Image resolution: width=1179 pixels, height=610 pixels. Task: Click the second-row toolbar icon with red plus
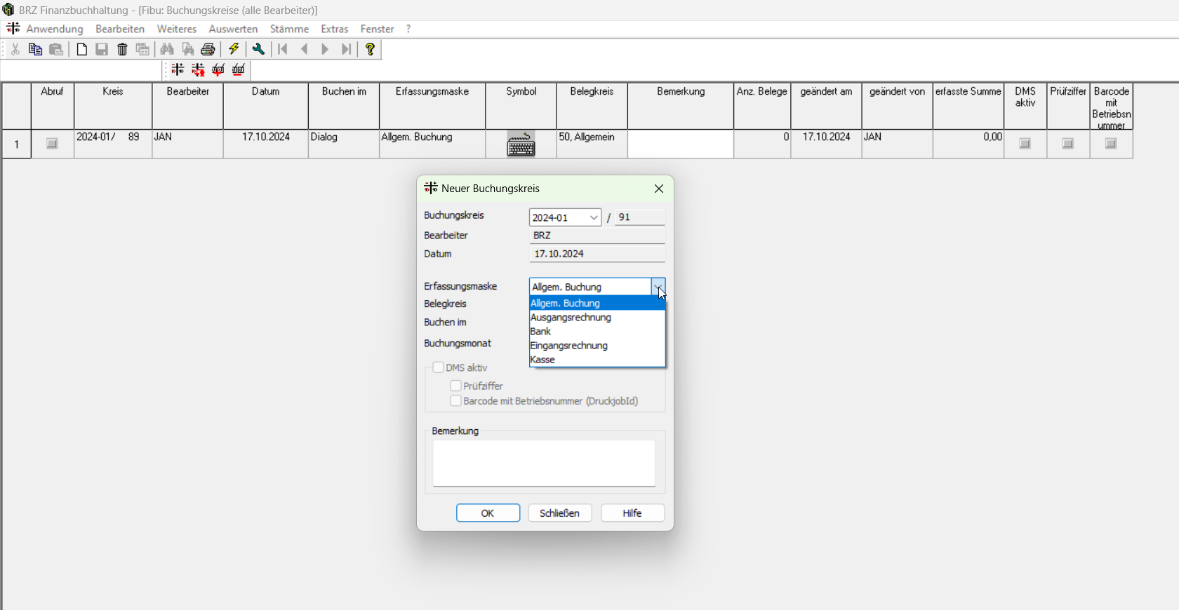point(219,70)
